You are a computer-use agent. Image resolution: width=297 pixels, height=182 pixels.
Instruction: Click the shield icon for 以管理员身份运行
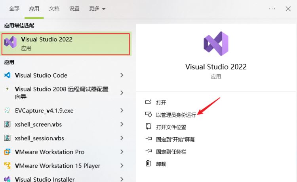coord(148,114)
